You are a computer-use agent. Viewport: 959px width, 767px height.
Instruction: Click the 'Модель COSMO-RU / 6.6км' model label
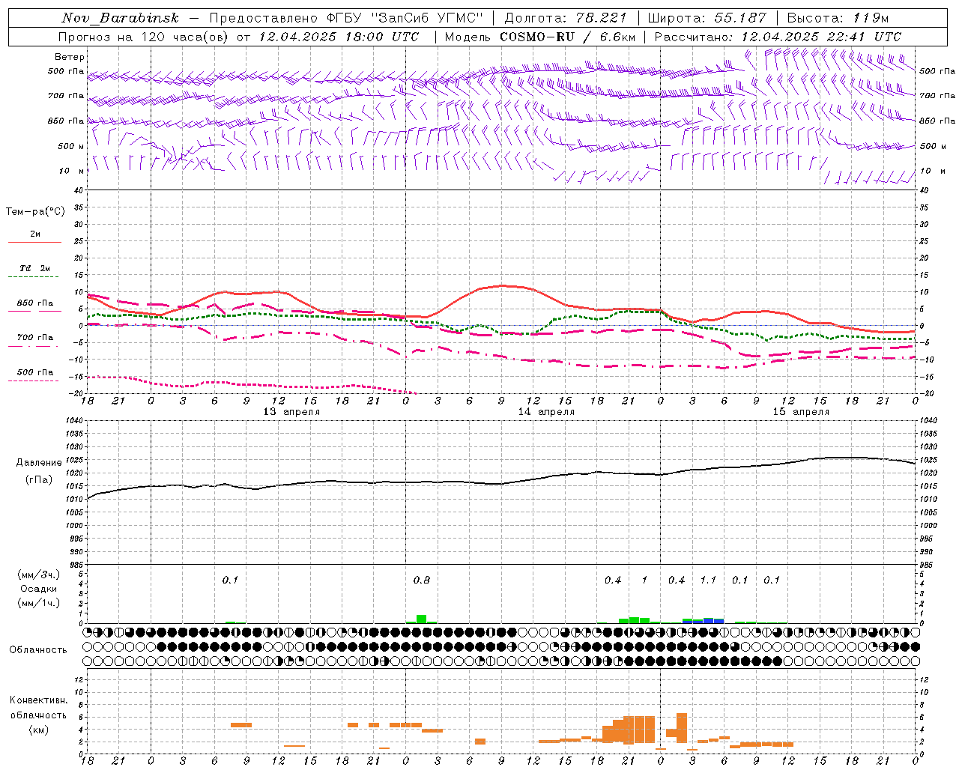point(540,37)
